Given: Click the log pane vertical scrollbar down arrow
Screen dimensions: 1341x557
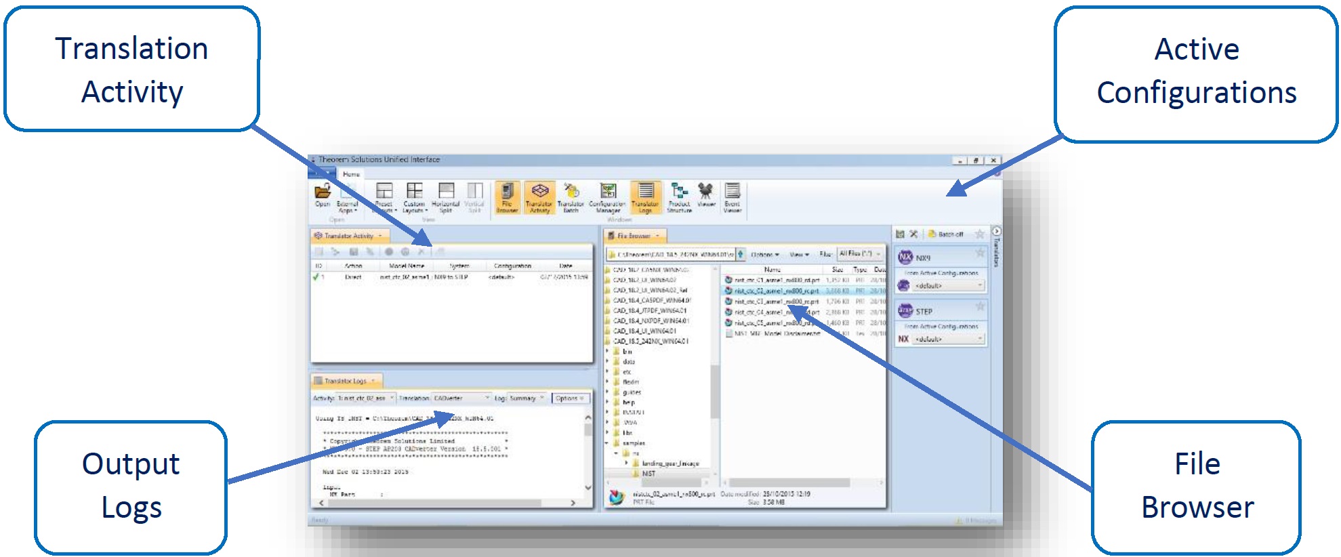Looking at the screenshot, I should [587, 488].
